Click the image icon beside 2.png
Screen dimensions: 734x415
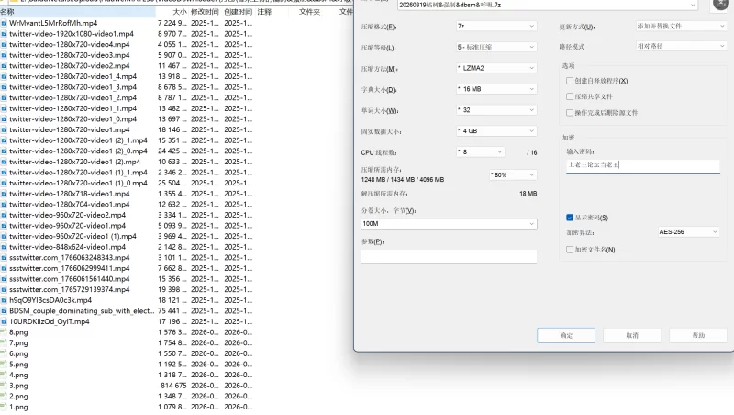[4, 397]
